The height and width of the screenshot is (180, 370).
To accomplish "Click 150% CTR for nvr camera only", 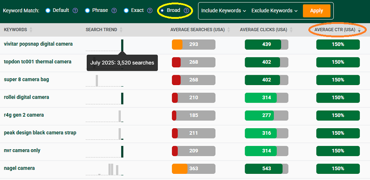I will pyautogui.click(x=338, y=151).
